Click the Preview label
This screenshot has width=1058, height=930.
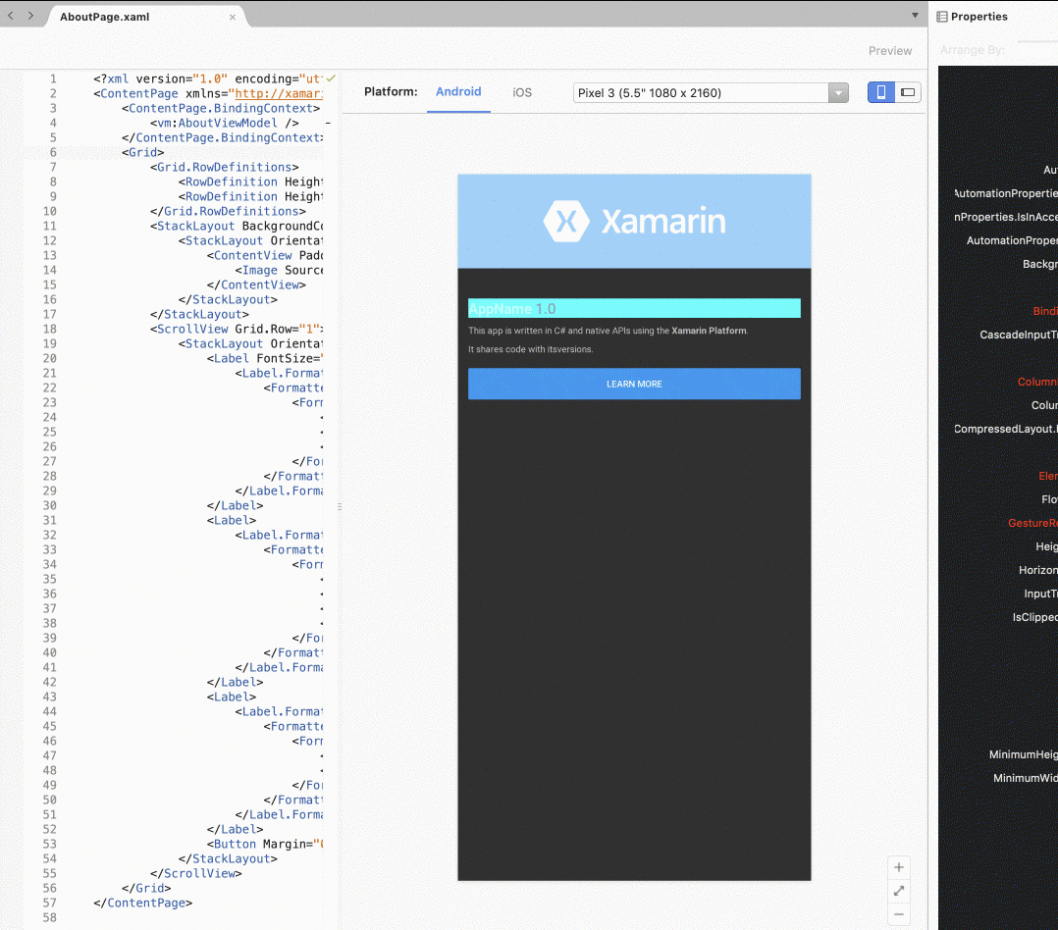[x=889, y=50]
